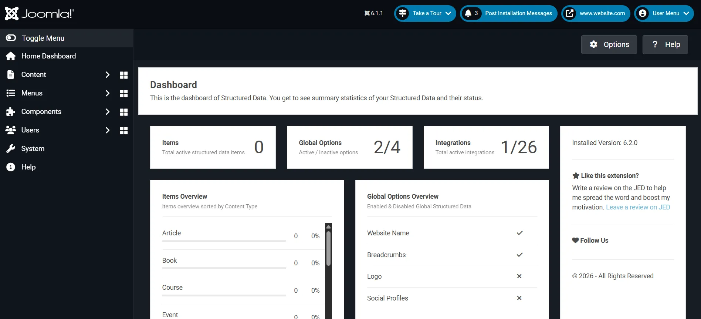The image size is (701, 319).
Task: Click the Breadcrumbs enabled checkmark
Action: pyautogui.click(x=519, y=255)
